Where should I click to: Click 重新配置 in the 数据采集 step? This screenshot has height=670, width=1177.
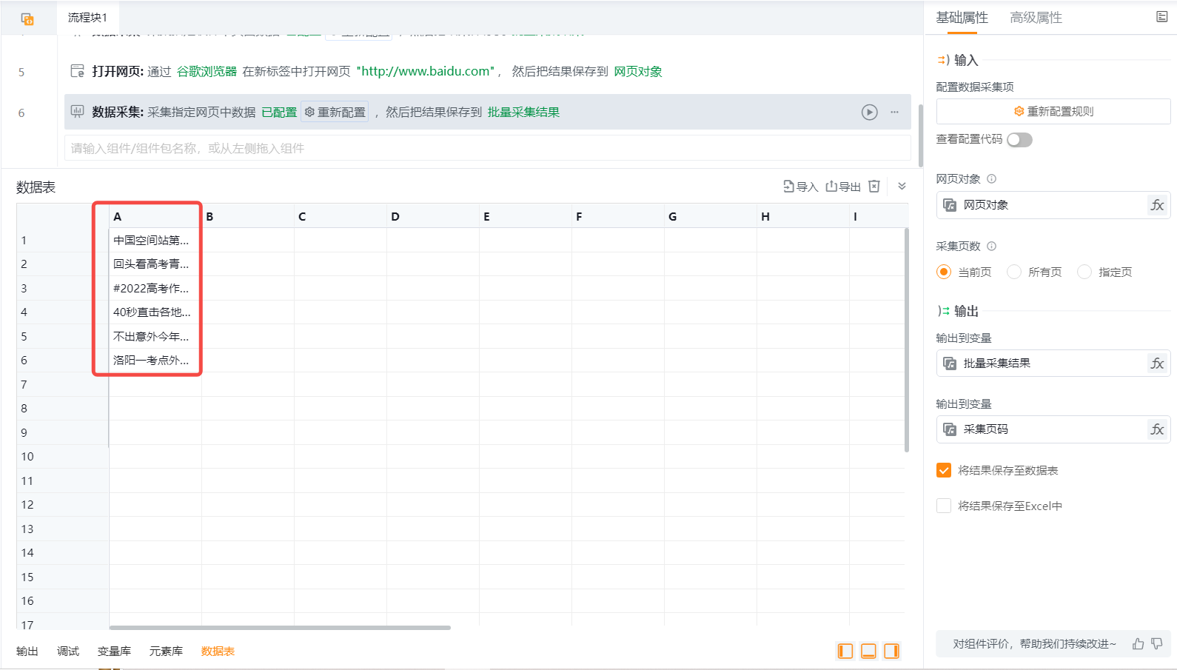pos(335,112)
